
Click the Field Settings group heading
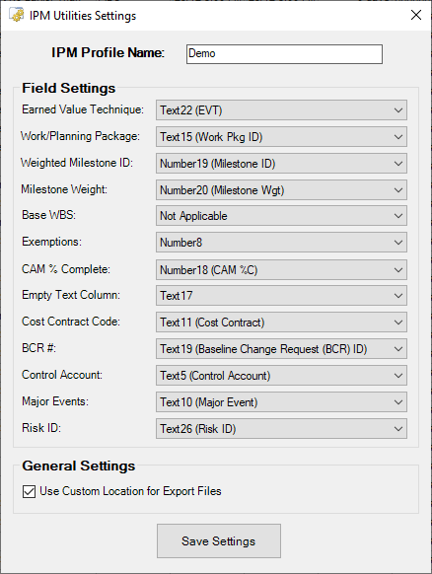(x=69, y=88)
